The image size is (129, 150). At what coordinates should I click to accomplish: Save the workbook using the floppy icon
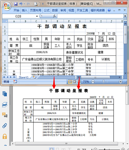16,4
